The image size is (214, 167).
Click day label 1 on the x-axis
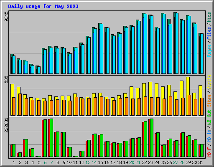(14, 162)
